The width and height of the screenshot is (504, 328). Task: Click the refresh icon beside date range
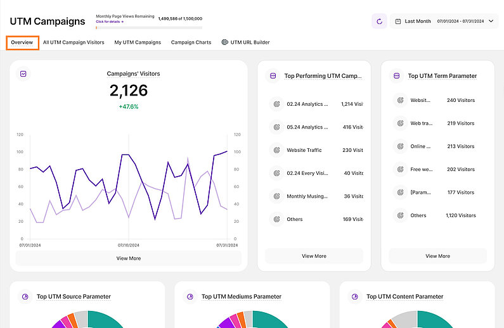379,21
